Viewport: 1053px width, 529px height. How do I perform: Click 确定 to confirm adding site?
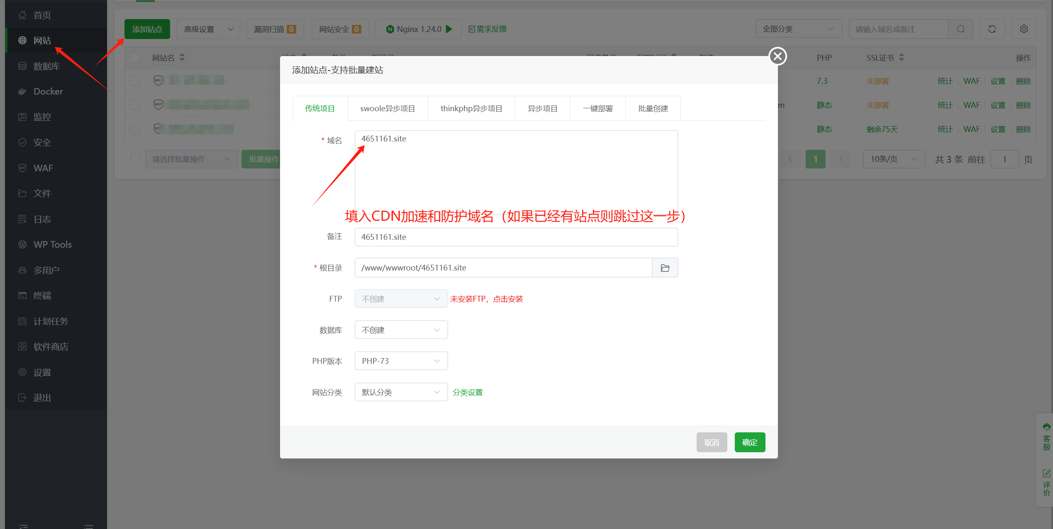(750, 442)
